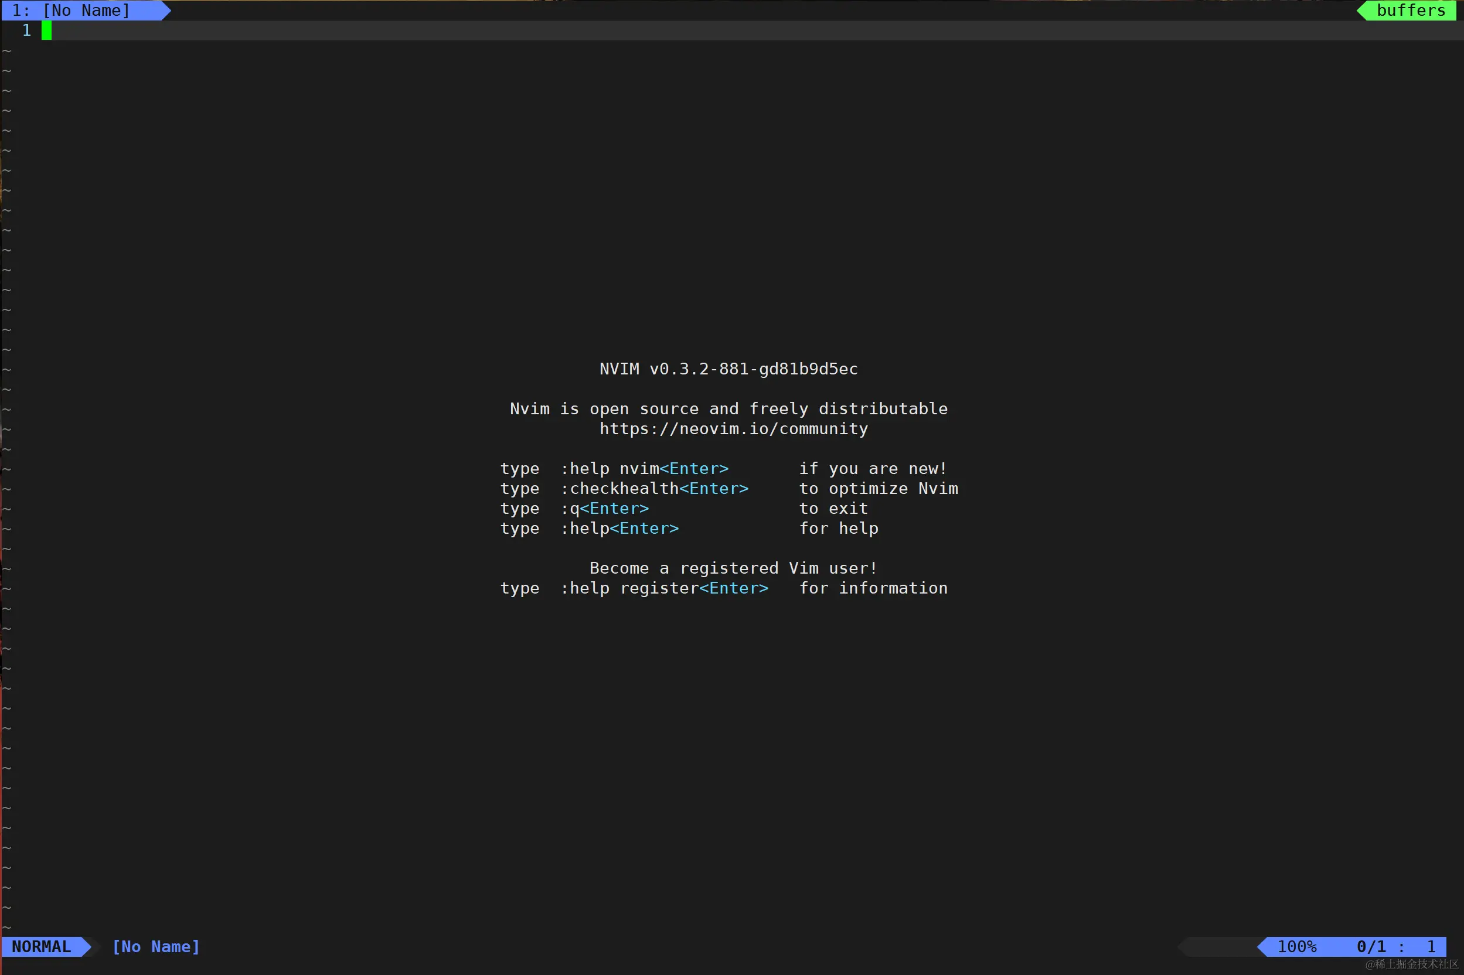This screenshot has height=975, width=1464.
Task: Click the ":help<Enter>" command text
Action: pos(619,529)
